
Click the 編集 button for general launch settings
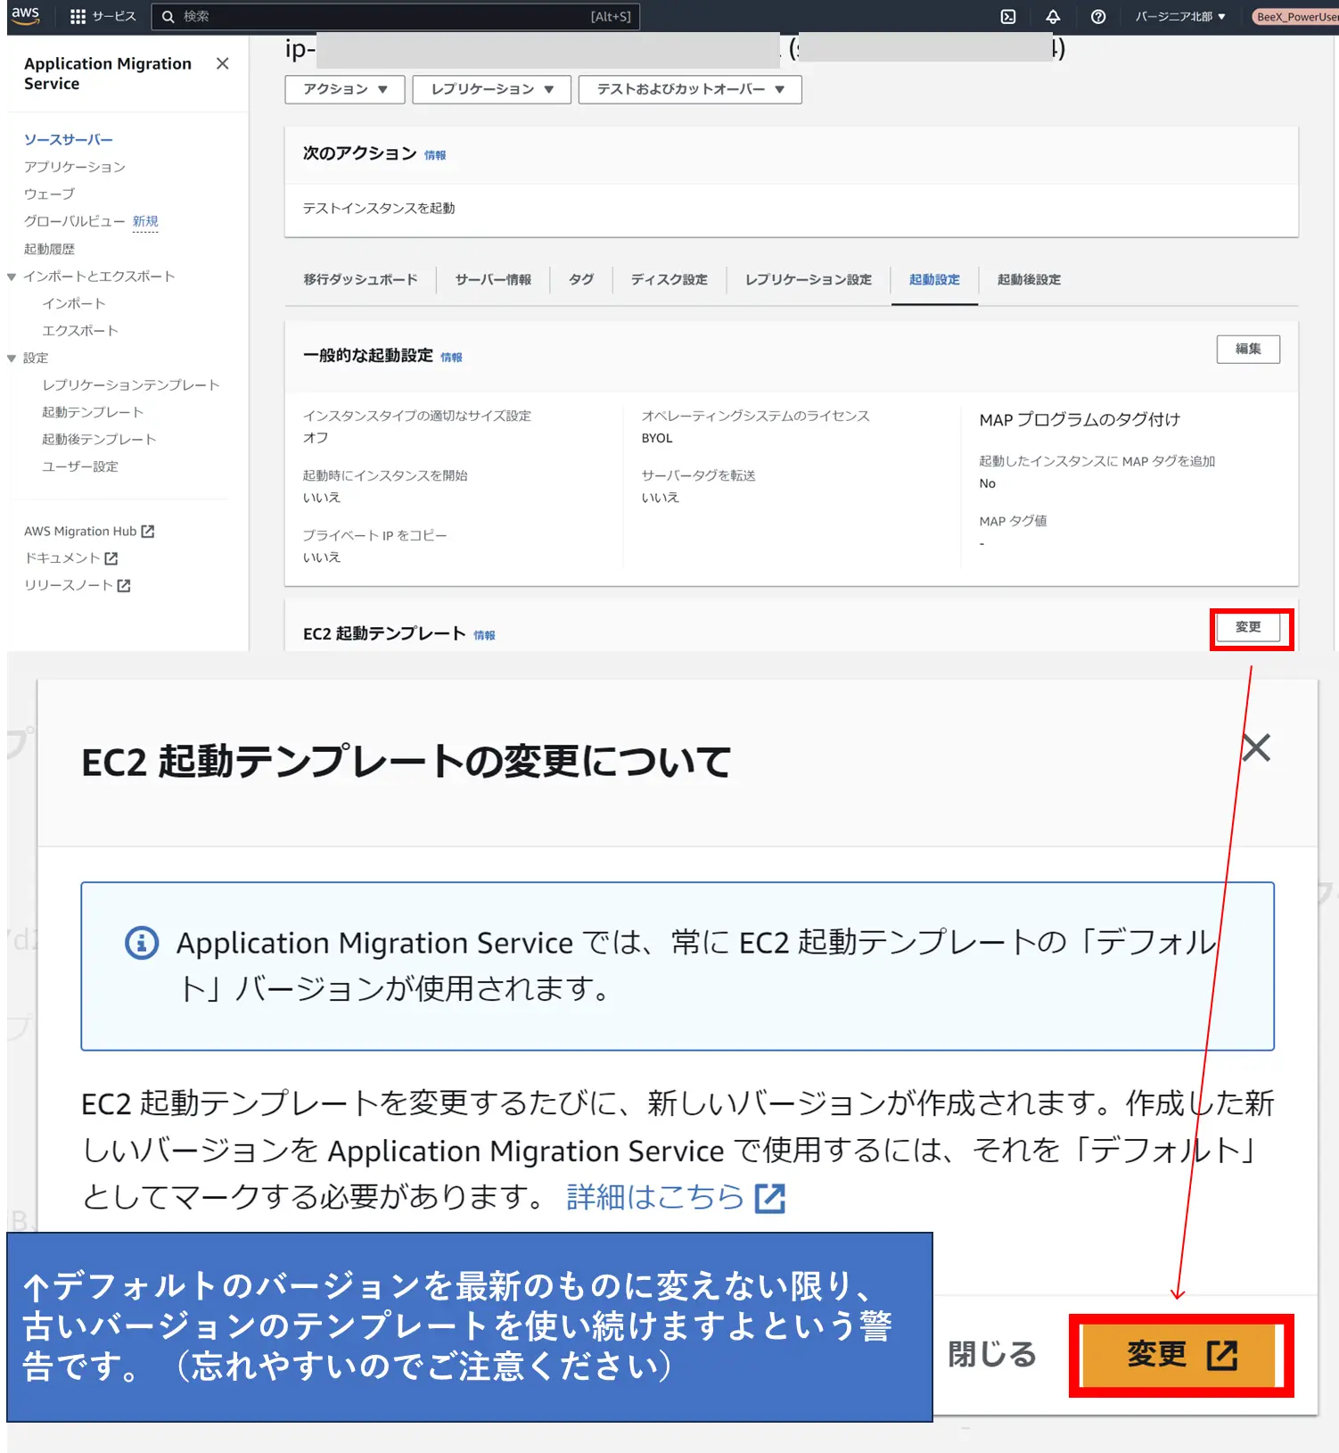(x=1248, y=349)
